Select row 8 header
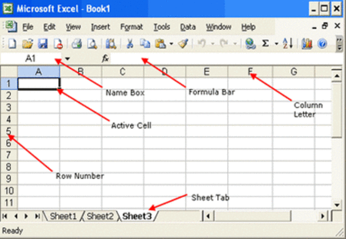 9,167
